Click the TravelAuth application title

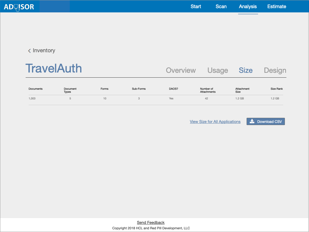tap(54, 69)
